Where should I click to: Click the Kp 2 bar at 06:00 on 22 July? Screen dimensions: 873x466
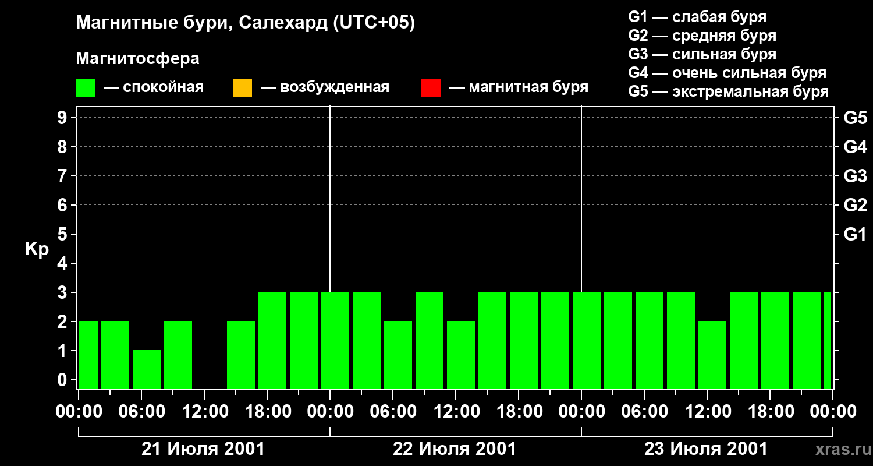pos(398,355)
